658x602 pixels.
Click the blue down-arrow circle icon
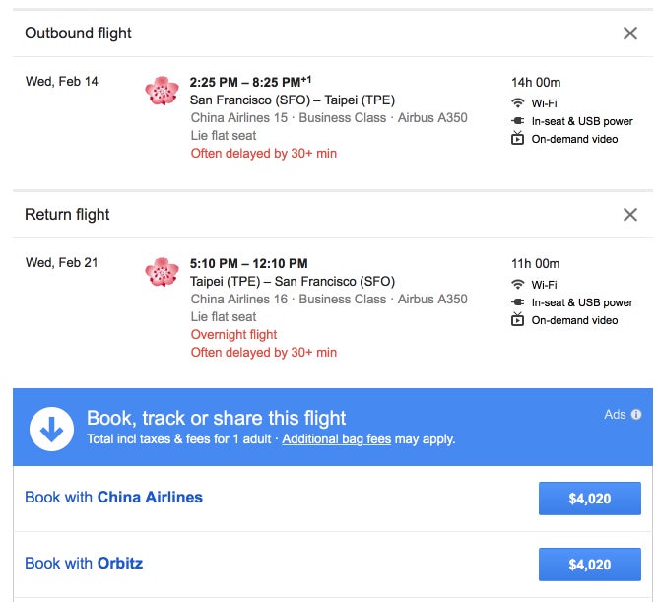coord(52,428)
